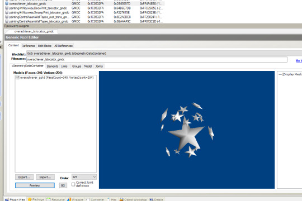302x201 pixels.
Task: Click value 0xFF4F4E60 in overachiever row
Action: pos(151,4)
